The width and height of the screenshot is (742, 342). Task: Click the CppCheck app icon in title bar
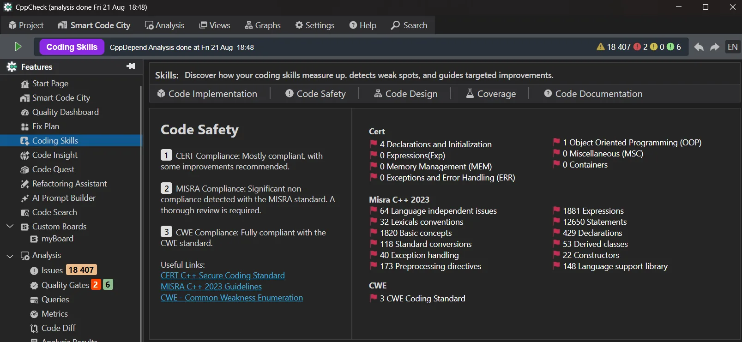8,7
